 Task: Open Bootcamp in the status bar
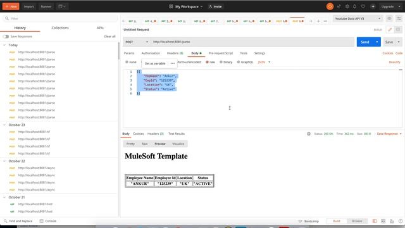[x=309, y=221]
